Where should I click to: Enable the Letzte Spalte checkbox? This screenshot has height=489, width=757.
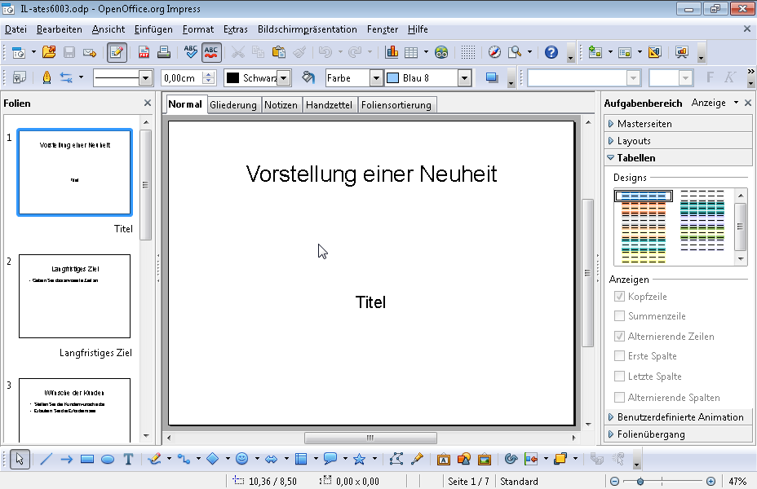[x=619, y=377]
